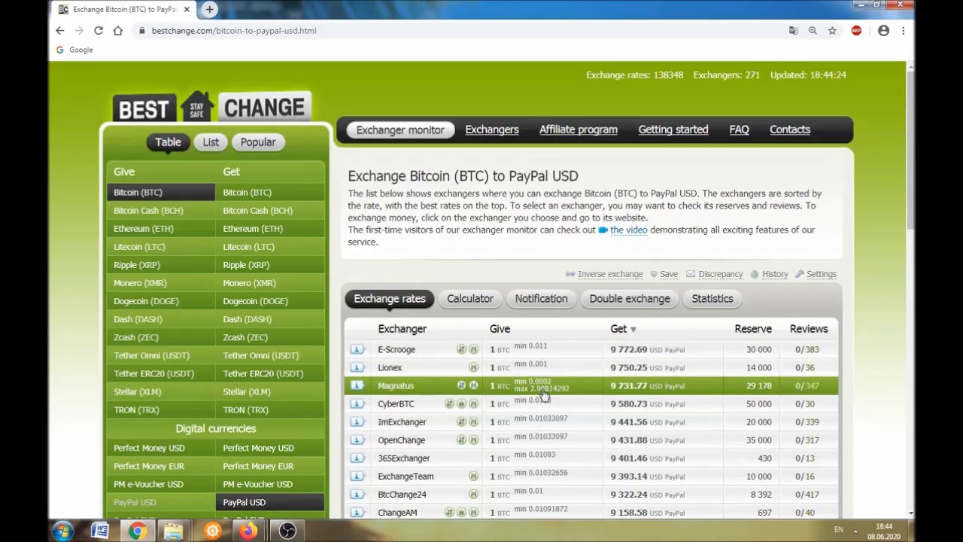Click translate page icon in address bar
Viewport: 963px width, 542px height.
(793, 31)
